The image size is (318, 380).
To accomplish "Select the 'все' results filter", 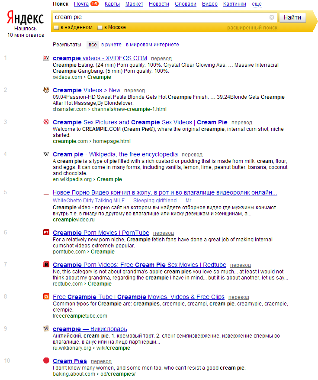I will point(93,45).
